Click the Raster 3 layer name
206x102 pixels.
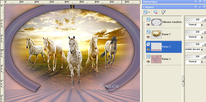pyautogui.click(x=166, y=47)
